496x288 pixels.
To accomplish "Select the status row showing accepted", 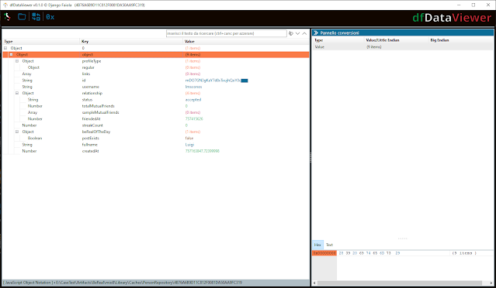I will click(x=156, y=100).
